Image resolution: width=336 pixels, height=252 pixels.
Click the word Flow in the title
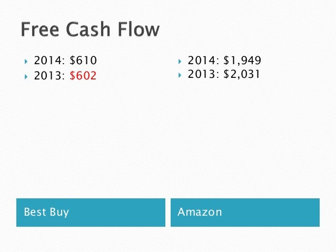[139, 29]
